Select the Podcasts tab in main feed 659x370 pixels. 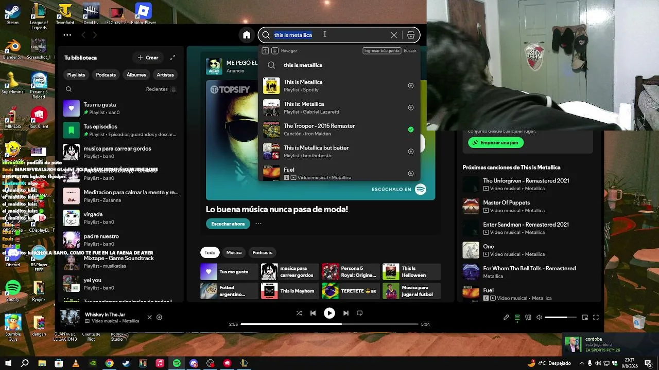pos(263,252)
